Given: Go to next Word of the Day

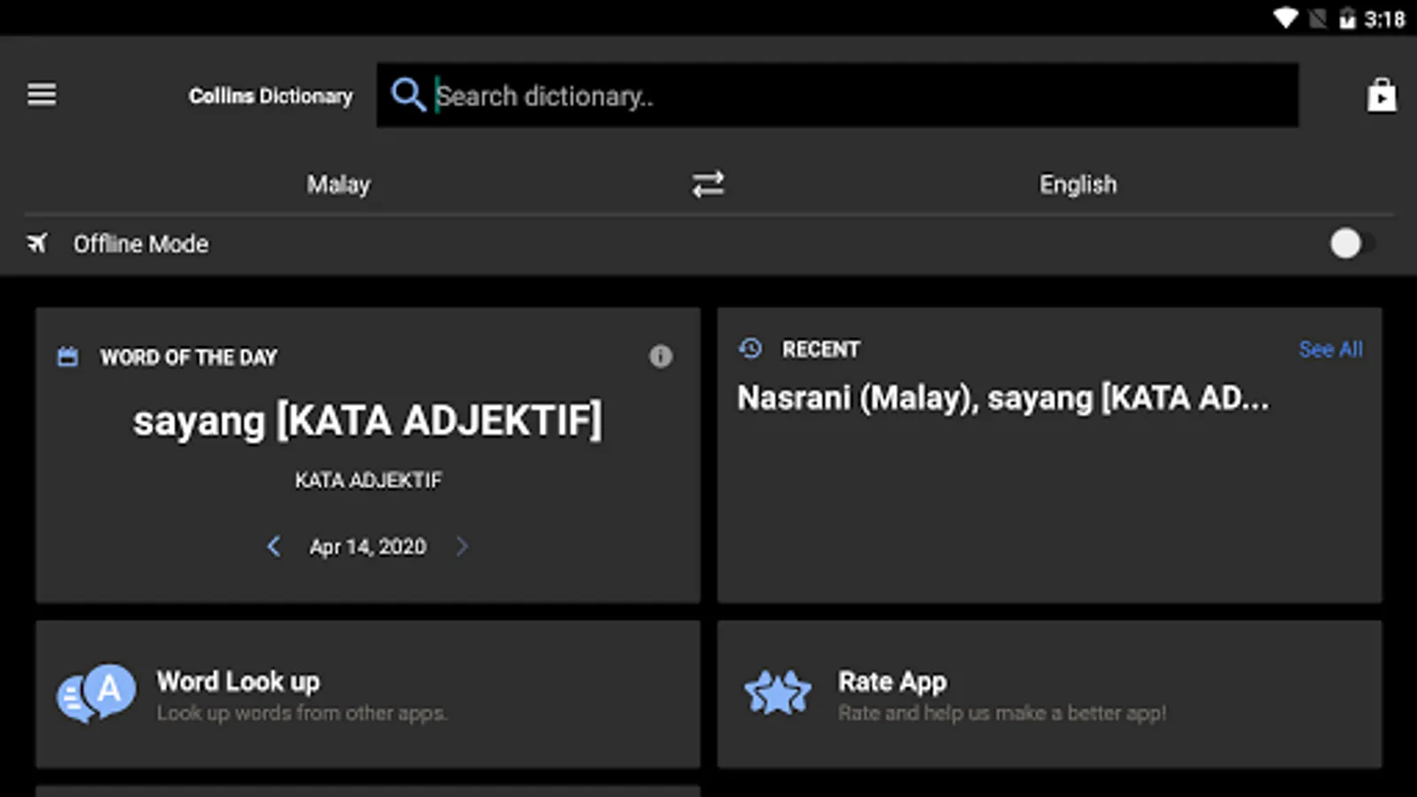Looking at the screenshot, I should 461,546.
